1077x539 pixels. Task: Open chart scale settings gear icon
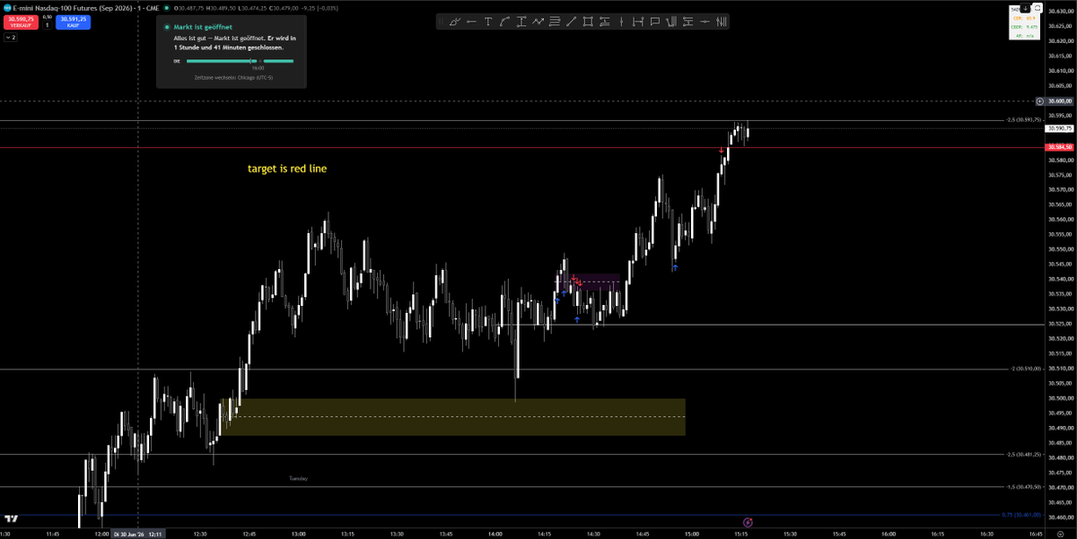pos(1061,533)
